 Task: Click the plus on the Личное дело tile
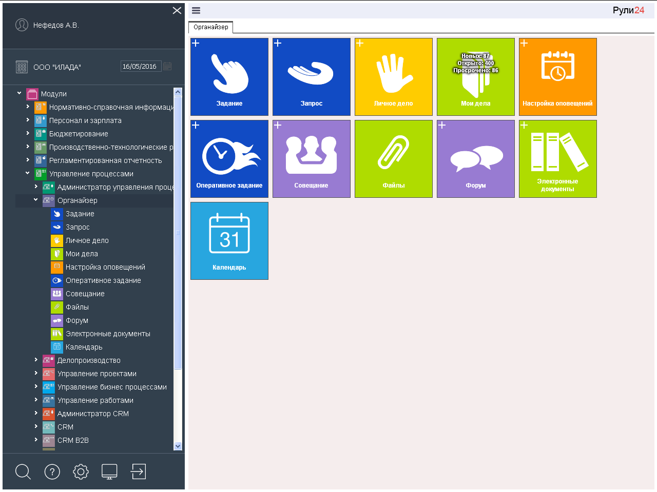(360, 43)
